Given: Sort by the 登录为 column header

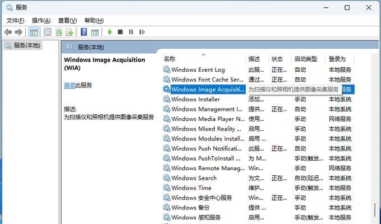Looking at the screenshot, I should pyautogui.click(x=337, y=59).
